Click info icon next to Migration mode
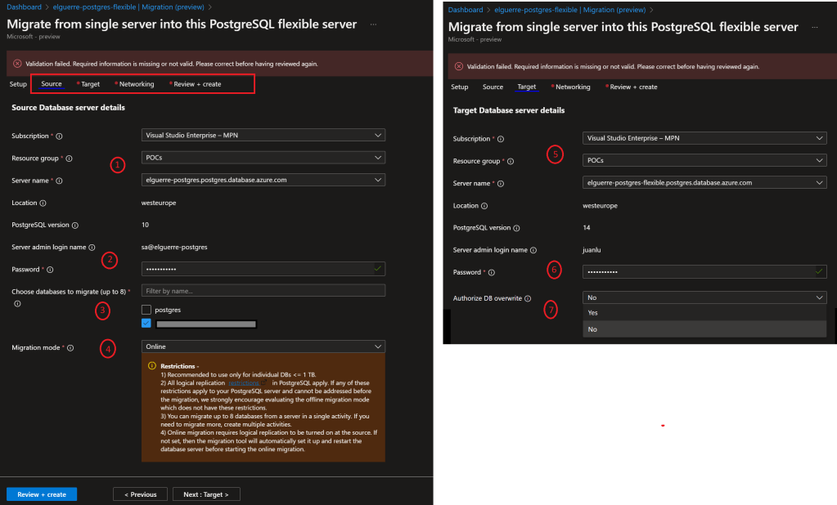The width and height of the screenshot is (837, 505). 70,347
